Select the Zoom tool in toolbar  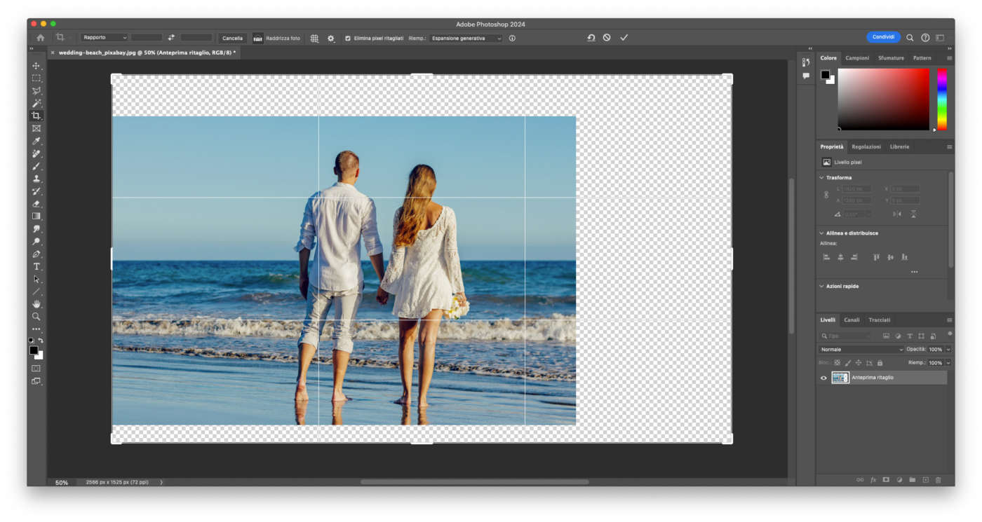36,317
